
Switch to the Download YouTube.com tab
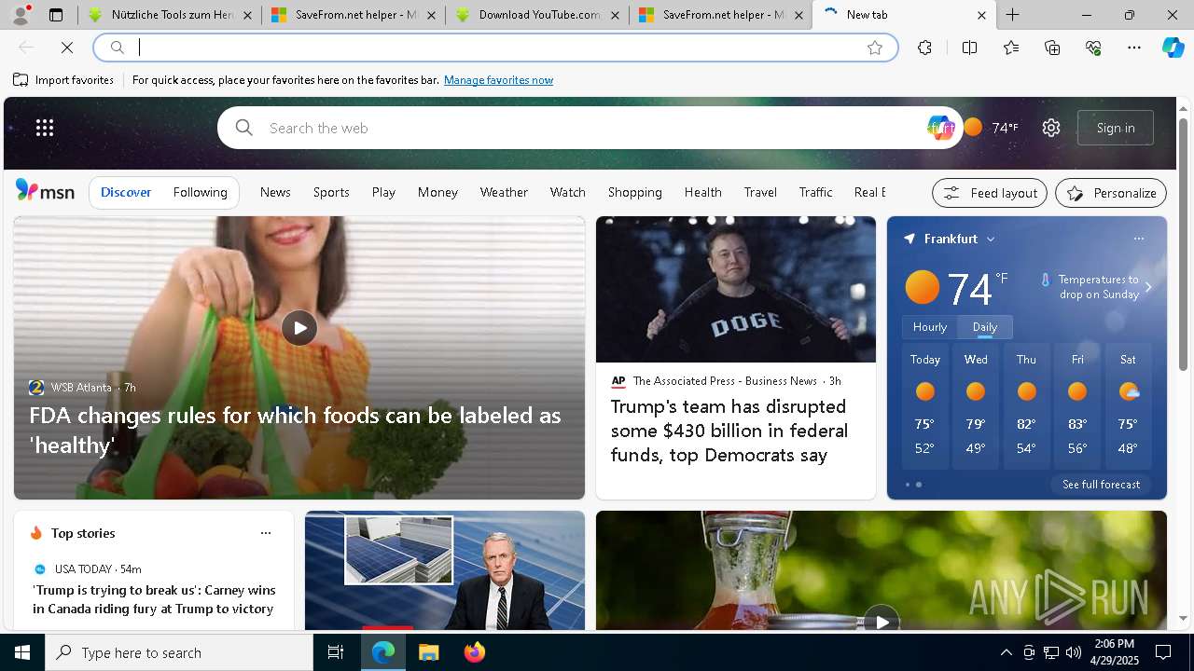pyautogui.click(x=538, y=15)
